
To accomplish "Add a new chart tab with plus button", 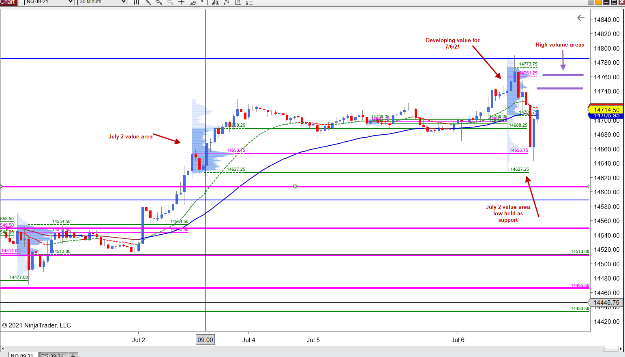I will (73, 355).
